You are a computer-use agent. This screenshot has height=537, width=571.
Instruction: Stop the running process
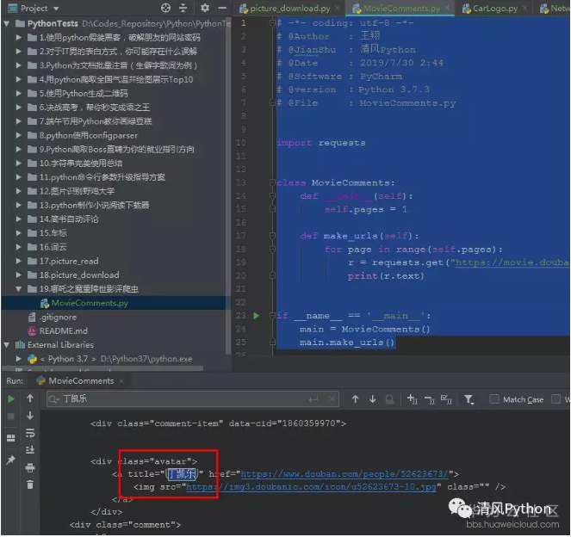11,416
